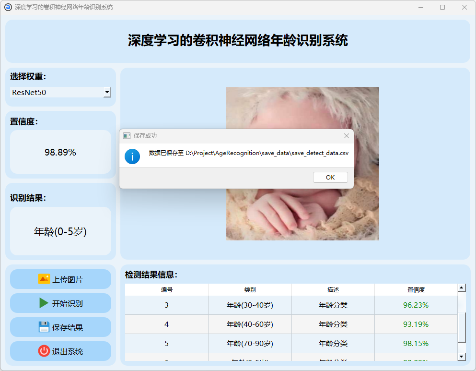Select the 98.15% confidence cell
Image resolution: width=476 pixels, height=371 pixels.
point(416,344)
